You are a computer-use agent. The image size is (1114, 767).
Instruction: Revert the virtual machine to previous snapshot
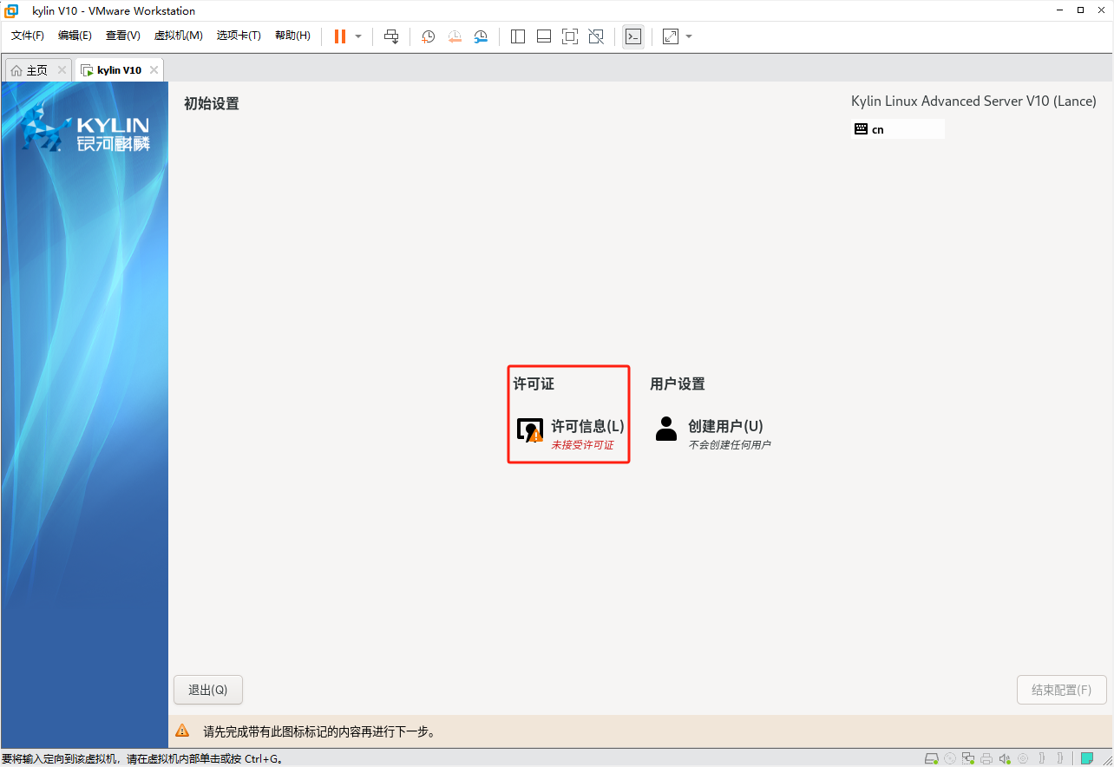(x=455, y=36)
